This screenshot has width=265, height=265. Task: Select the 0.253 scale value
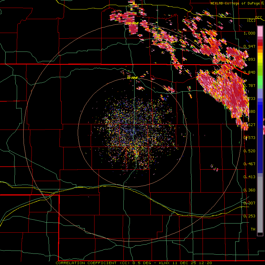pyautogui.click(x=249, y=216)
